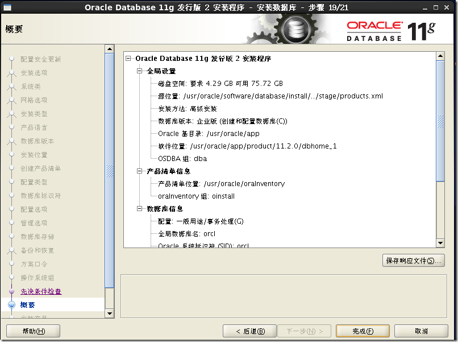Image resolution: width=458 pixels, height=342 pixels.
Task: Open the 先决条件检查 step link
Action: [41, 291]
